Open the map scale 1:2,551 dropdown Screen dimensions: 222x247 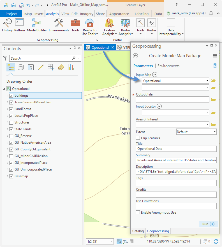pos(112,241)
